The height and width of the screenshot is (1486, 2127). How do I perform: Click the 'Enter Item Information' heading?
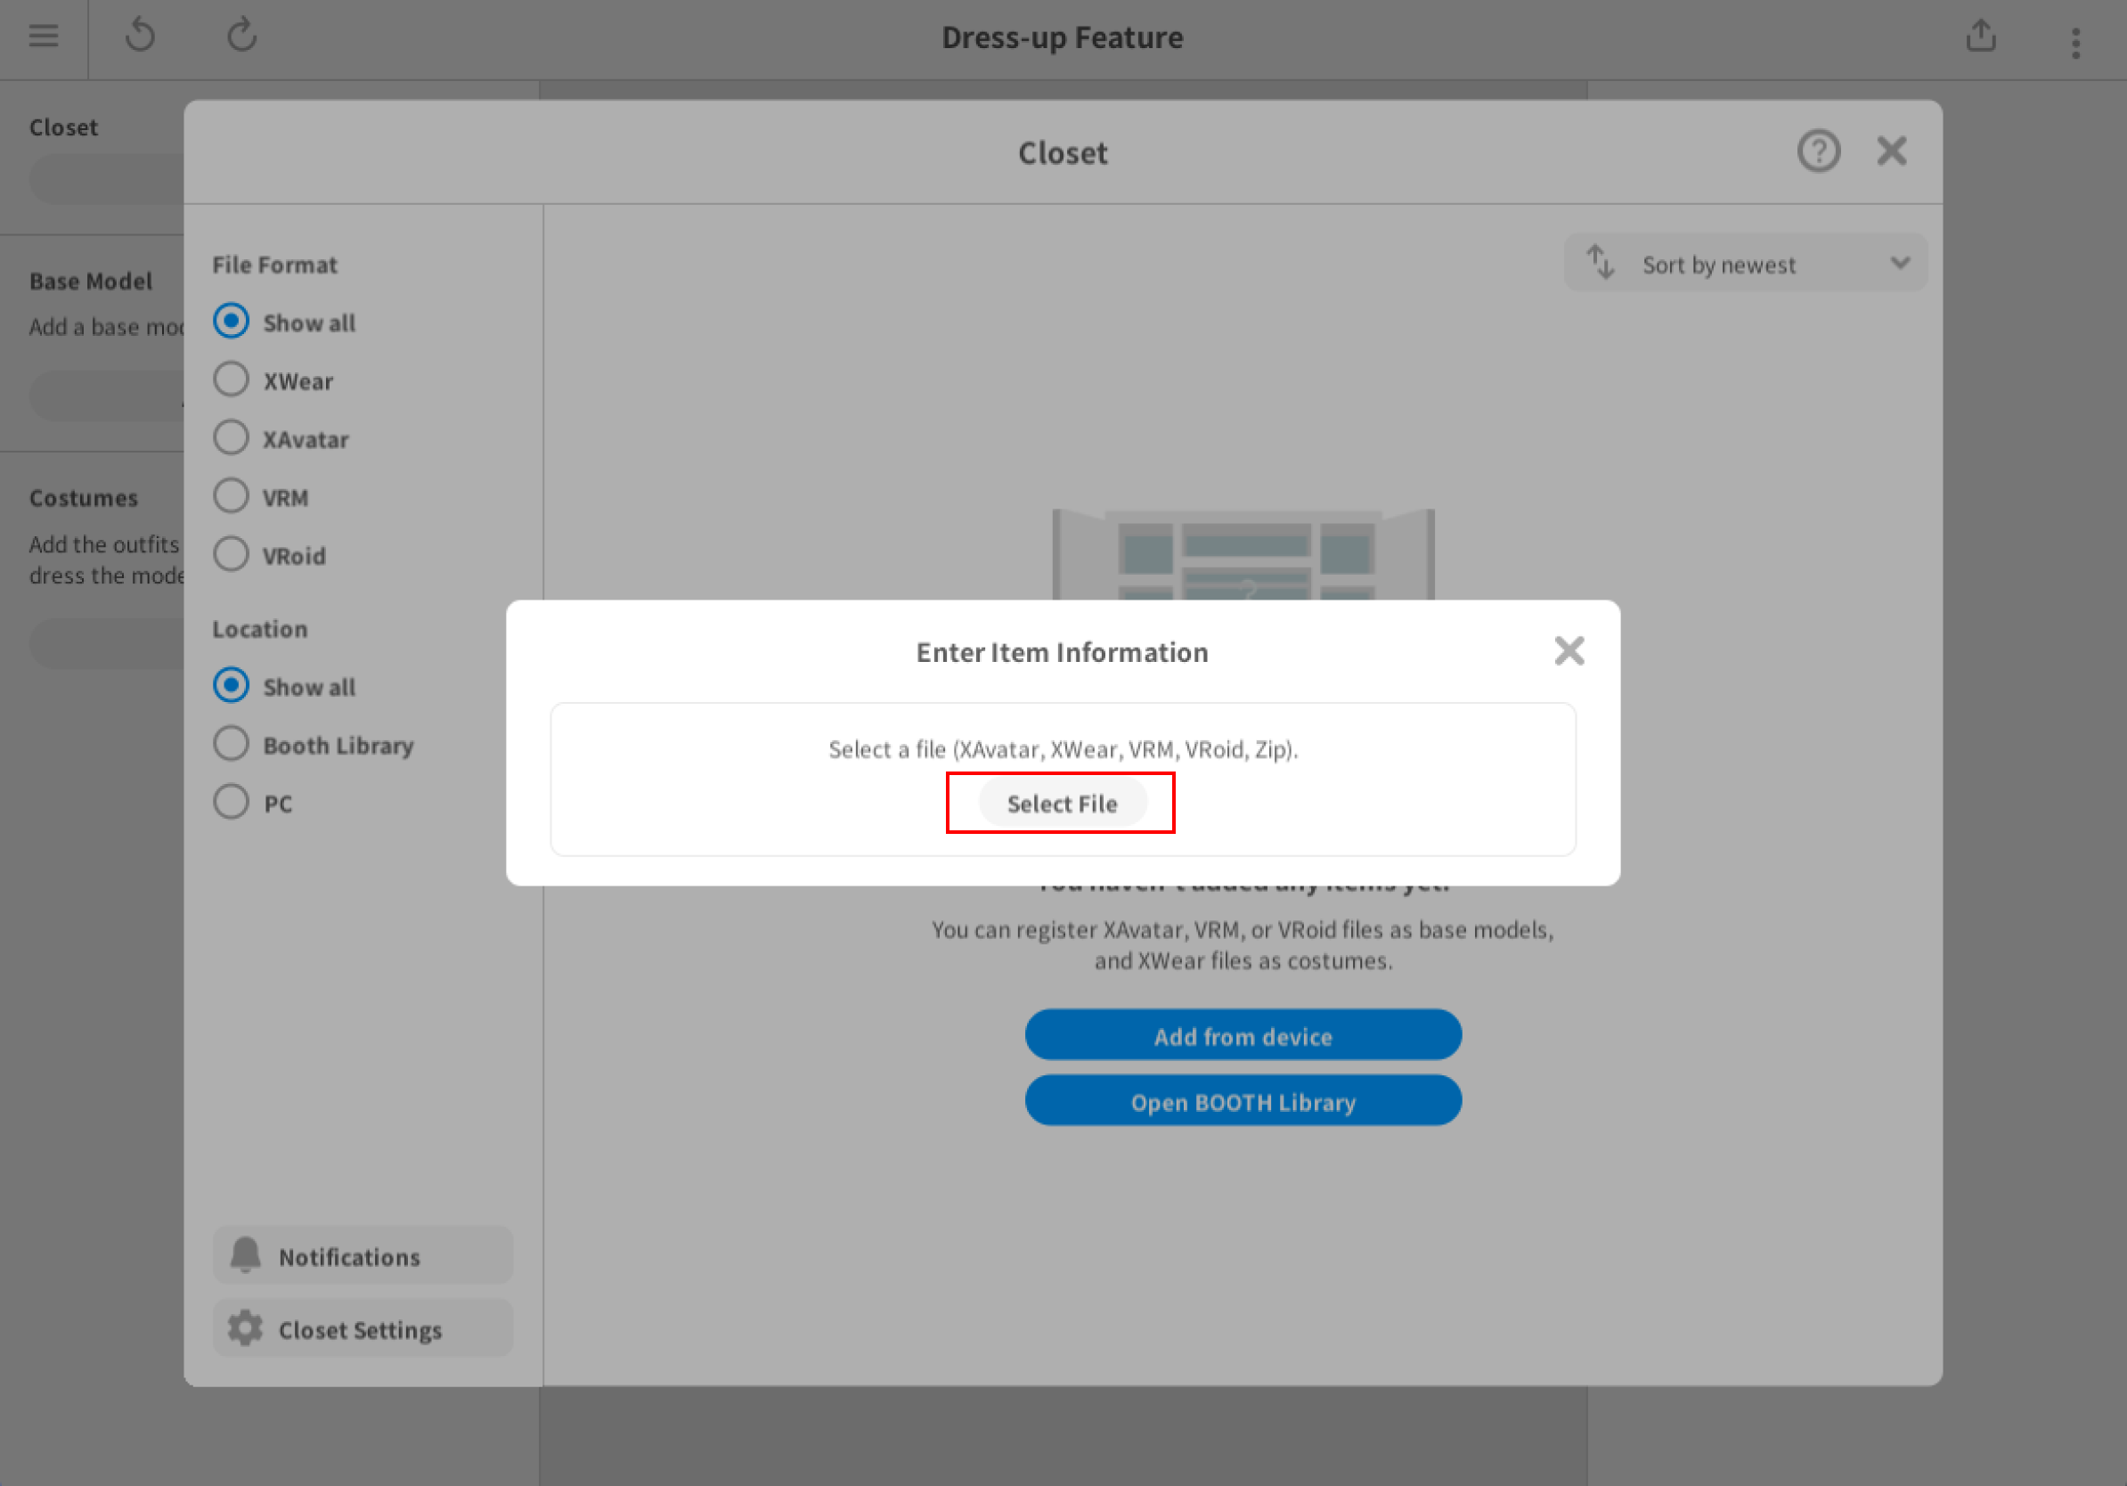coord(1063,652)
